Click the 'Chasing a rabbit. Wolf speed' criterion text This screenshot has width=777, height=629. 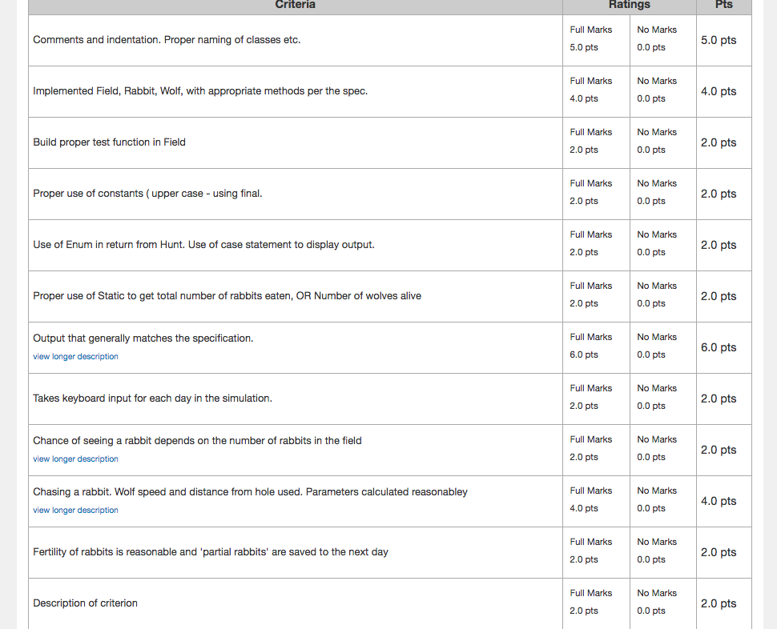250,492
